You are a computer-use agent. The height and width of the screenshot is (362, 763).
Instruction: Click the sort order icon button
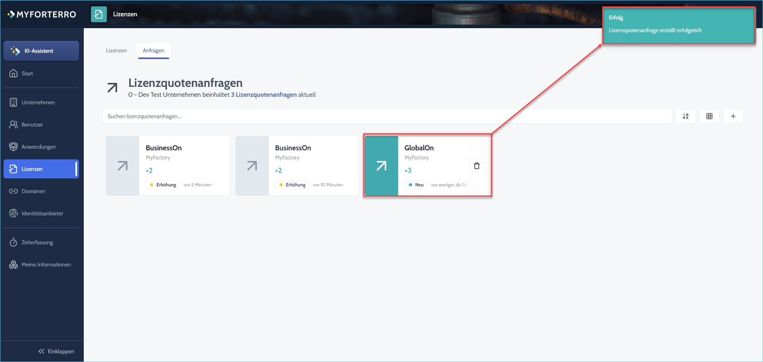(x=686, y=116)
